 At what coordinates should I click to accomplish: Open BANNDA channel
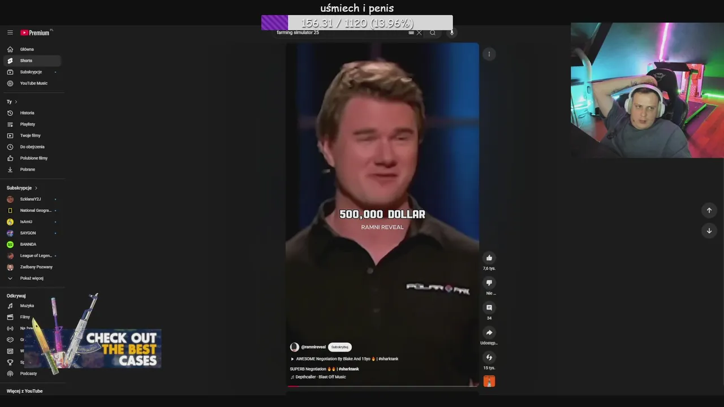tap(32, 244)
